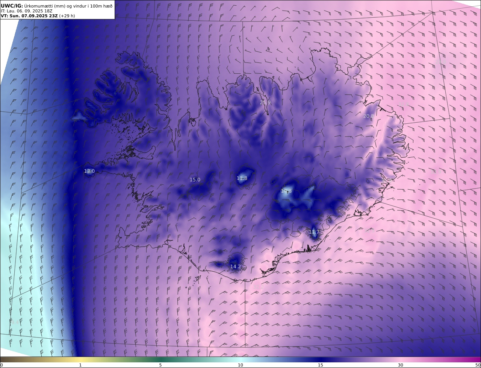Click the colorbar tick label 1
The width and height of the screenshot is (481, 368).
[x=80, y=365]
